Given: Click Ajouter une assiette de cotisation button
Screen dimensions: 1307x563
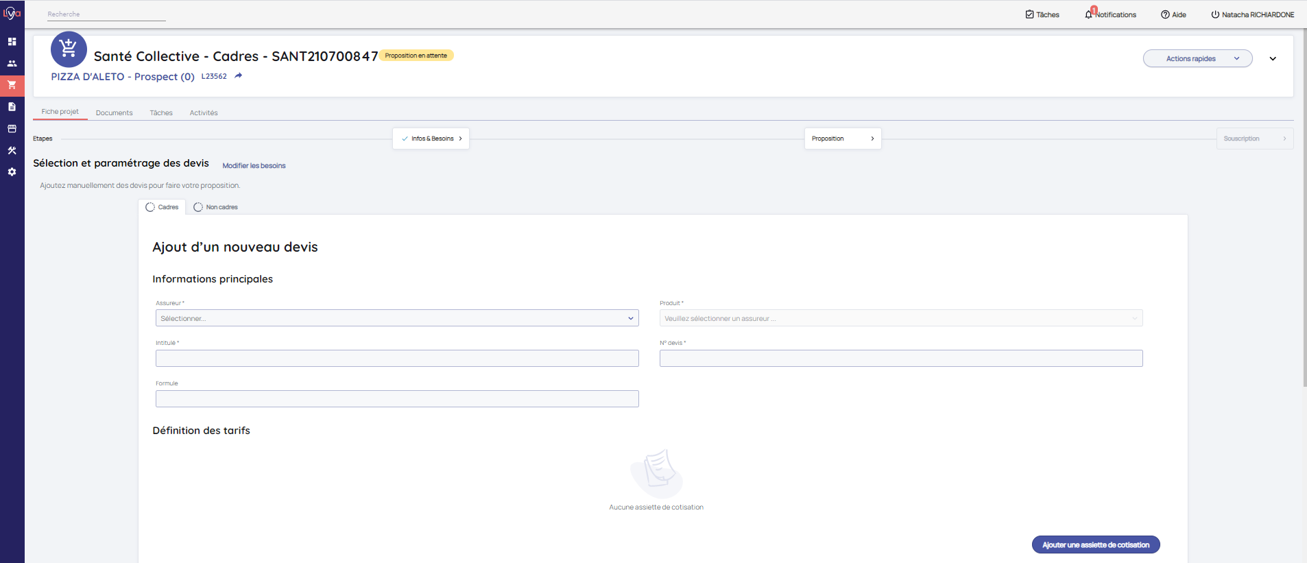Looking at the screenshot, I should click(x=1095, y=545).
